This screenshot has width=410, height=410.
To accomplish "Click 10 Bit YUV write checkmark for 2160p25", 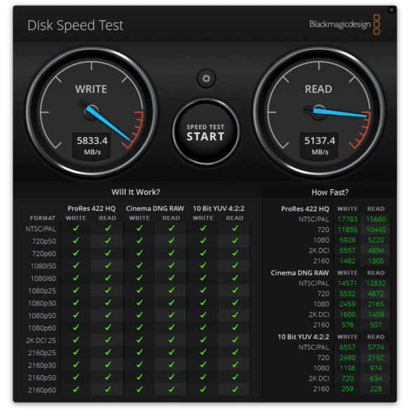I will click(203, 352).
